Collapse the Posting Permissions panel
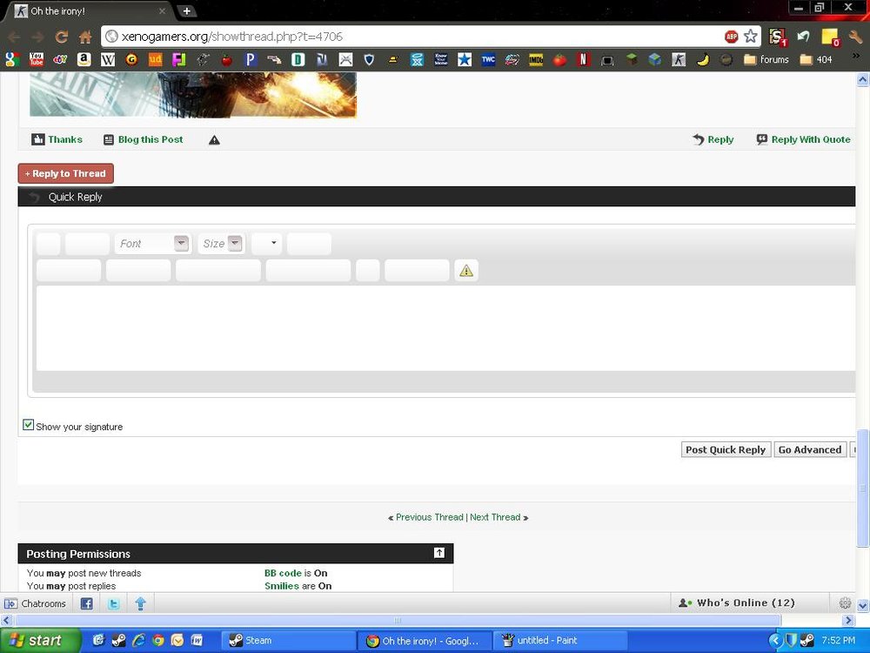This screenshot has height=653, width=870. coord(438,553)
